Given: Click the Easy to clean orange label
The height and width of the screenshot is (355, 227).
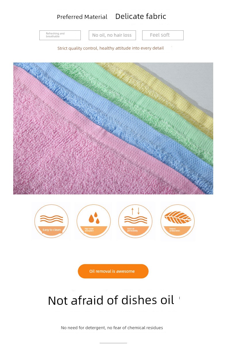Looking at the screenshot, I should pos(52,230).
